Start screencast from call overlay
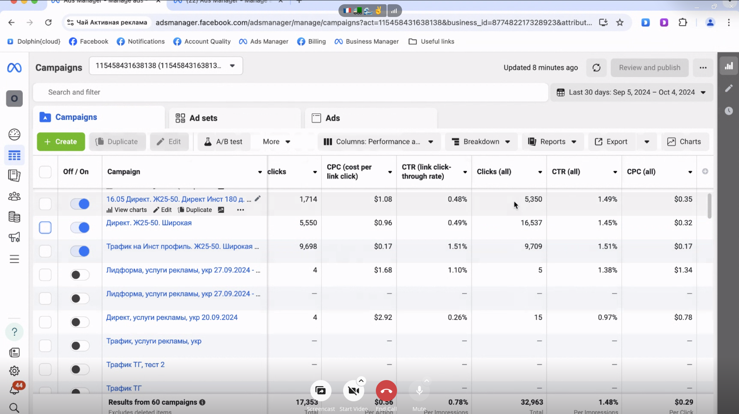This screenshot has width=739, height=414. pyautogui.click(x=321, y=391)
